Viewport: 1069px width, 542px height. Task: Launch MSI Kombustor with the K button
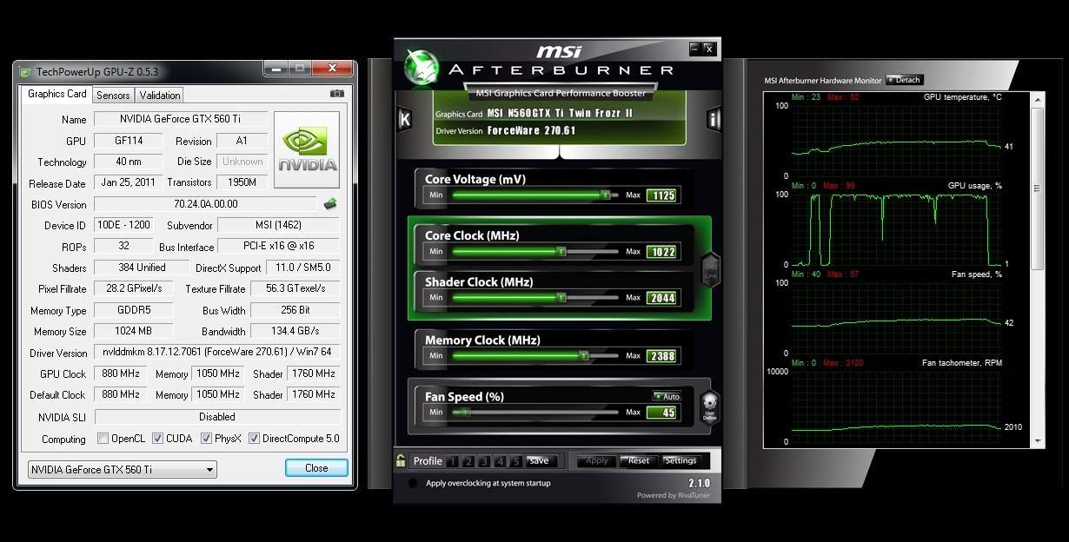click(x=404, y=120)
